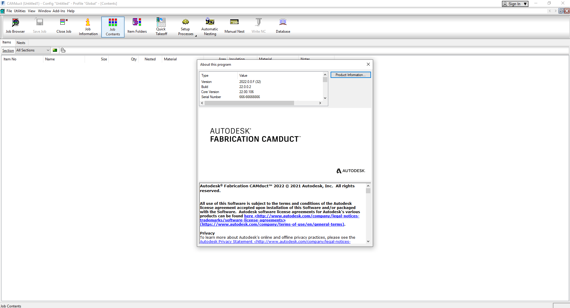Open Job Information from the toolbar
This screenshot has height=308, width=570.
[88, 27]
